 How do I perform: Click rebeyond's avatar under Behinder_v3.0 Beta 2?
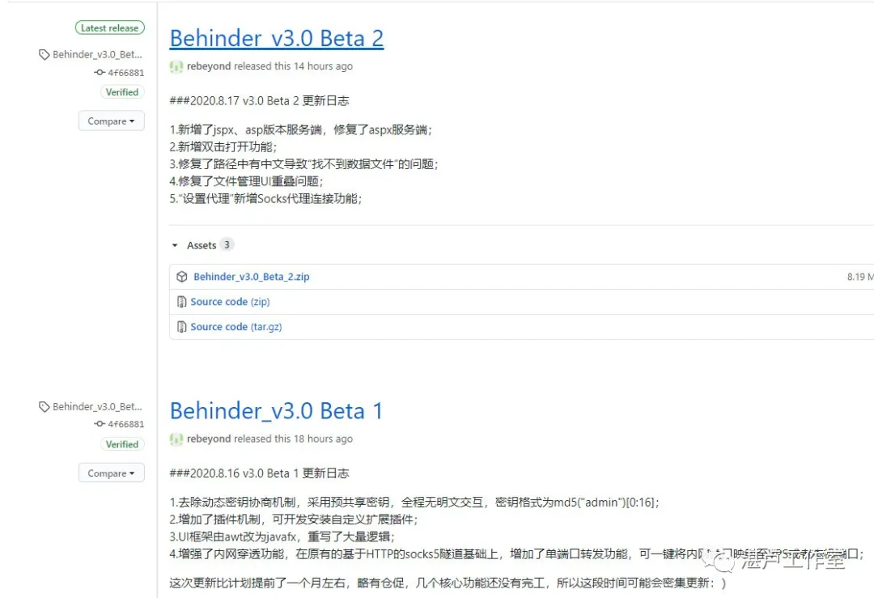(x=176, y=66)
